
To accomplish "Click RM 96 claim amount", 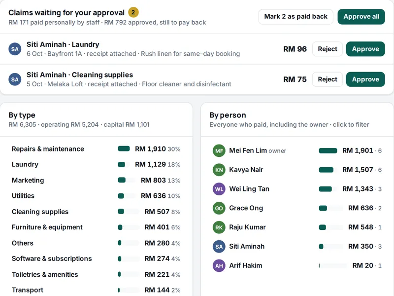I will pos(295,49).
